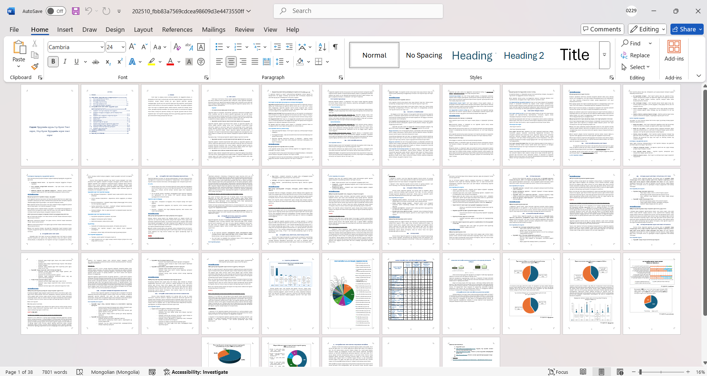Viewport: 707px width, 376px height.
Task: Toggle Italic formatting button
Action: point(65,62)
